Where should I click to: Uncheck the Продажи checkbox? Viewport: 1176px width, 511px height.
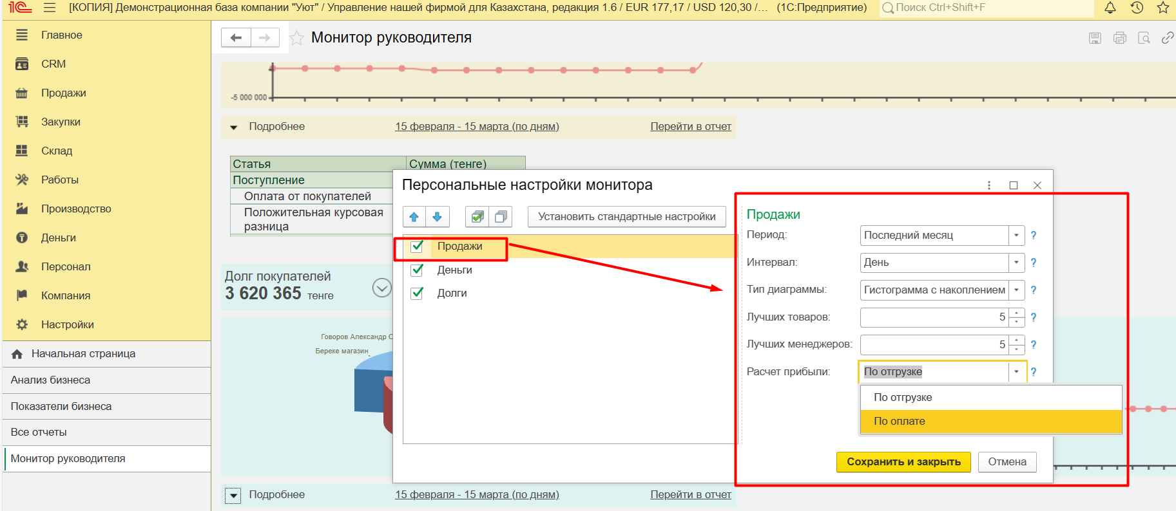pos(418,246)
